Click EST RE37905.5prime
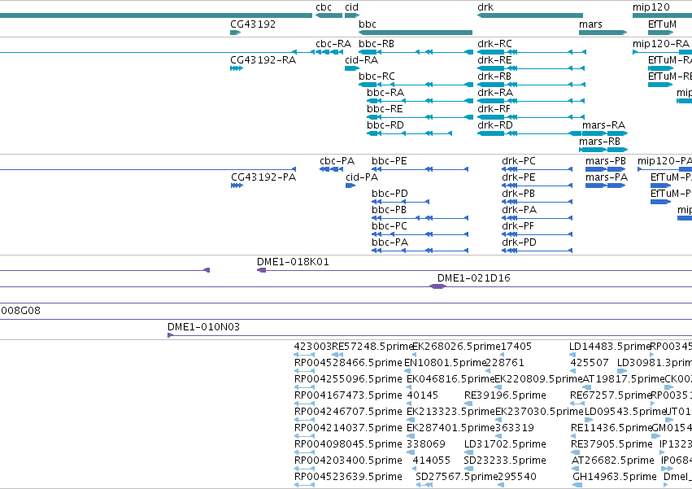Viewport: 692px width, 489px height. coord(611,444)
